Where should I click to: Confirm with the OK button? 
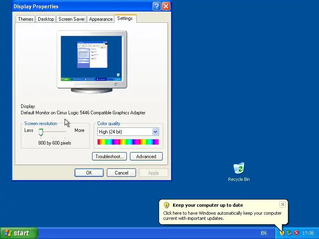pos(89,173)
